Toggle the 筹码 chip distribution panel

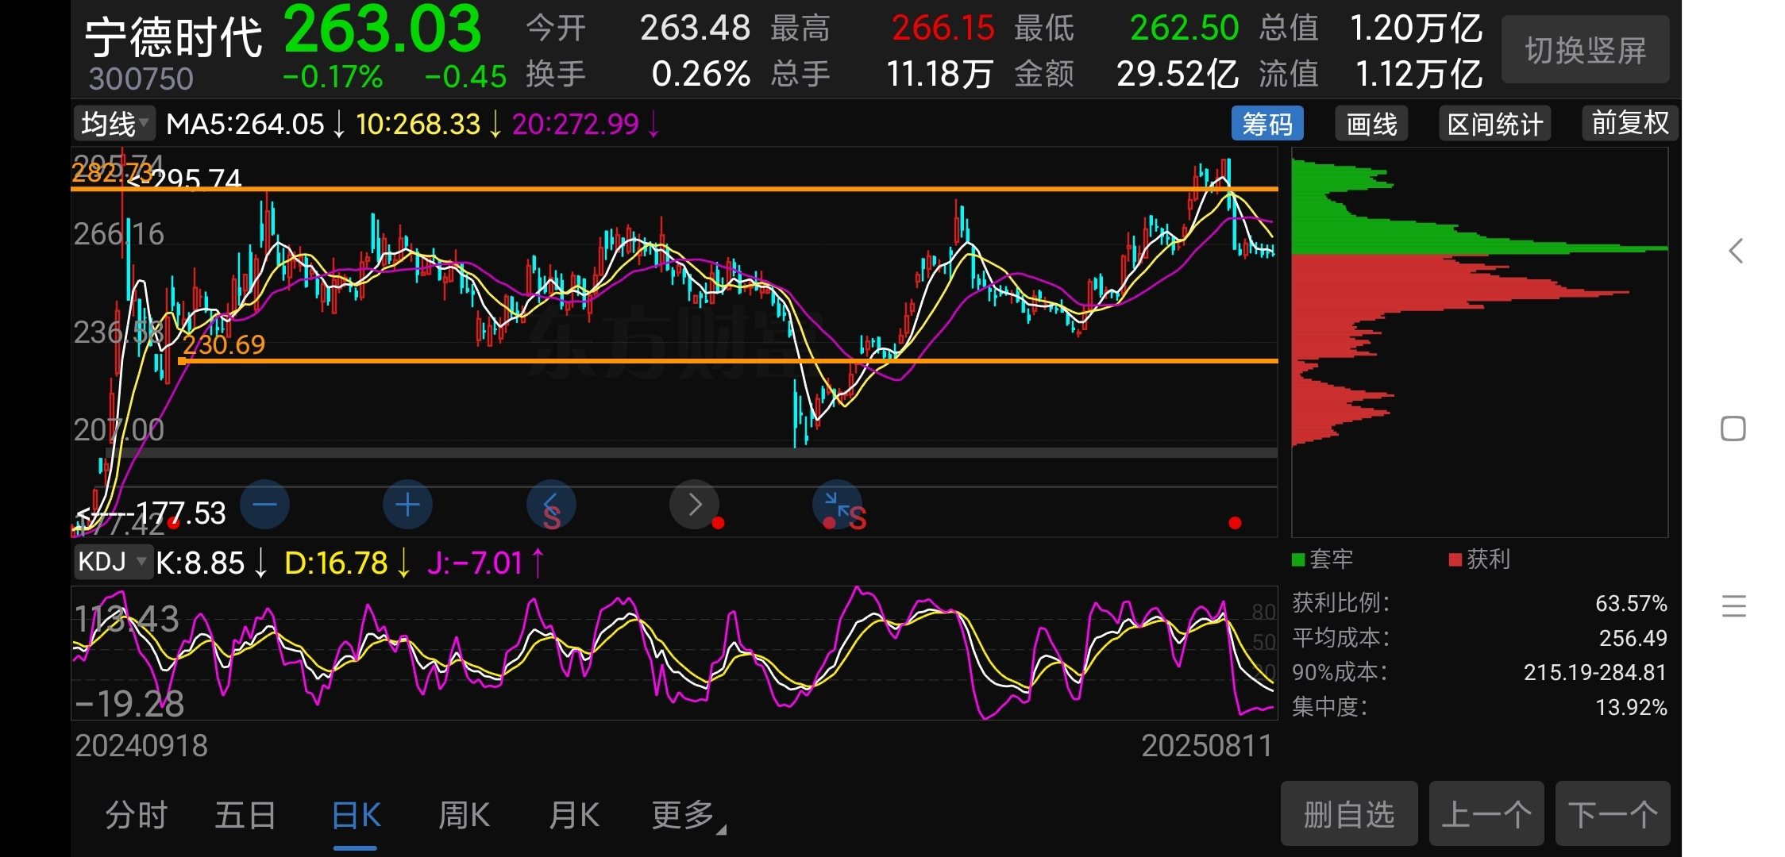[x=1267, y=124]
